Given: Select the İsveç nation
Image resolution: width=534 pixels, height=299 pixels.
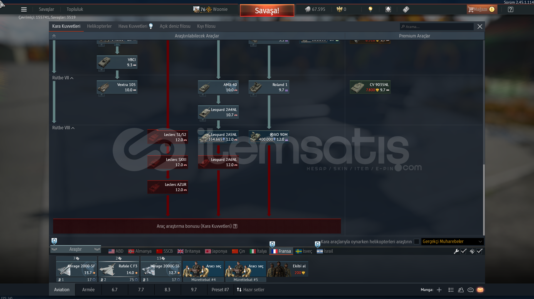Looking at the screenshot, I should 304,251.
